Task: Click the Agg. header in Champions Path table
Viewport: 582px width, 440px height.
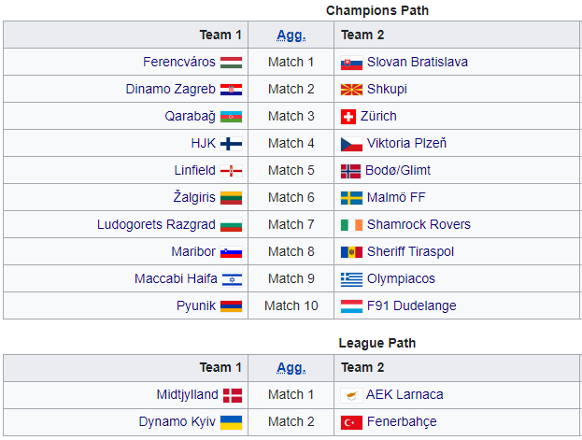Action: (291, 35)
